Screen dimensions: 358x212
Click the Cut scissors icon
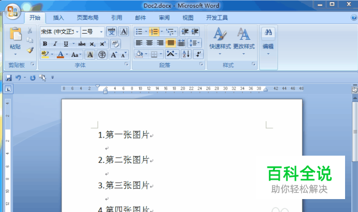29,31
